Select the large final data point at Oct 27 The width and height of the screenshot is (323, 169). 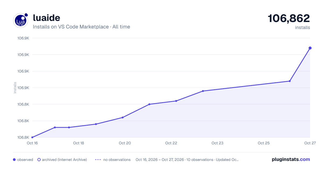click(310, 48)
